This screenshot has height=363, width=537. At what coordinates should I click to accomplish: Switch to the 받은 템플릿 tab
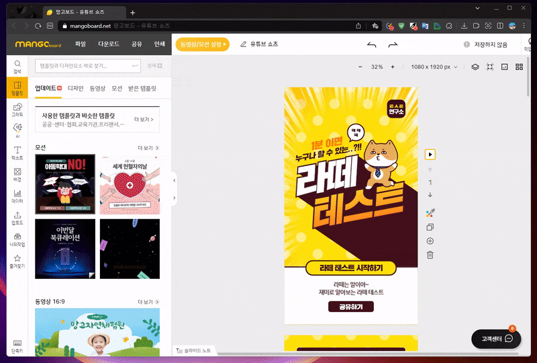point(142,89)
